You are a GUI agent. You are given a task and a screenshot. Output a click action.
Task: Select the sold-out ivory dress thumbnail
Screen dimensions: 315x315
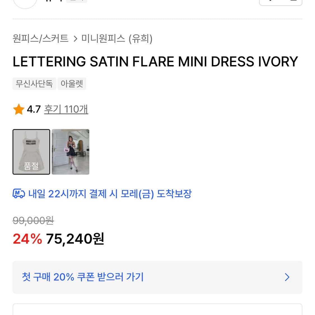coord(31,152)
